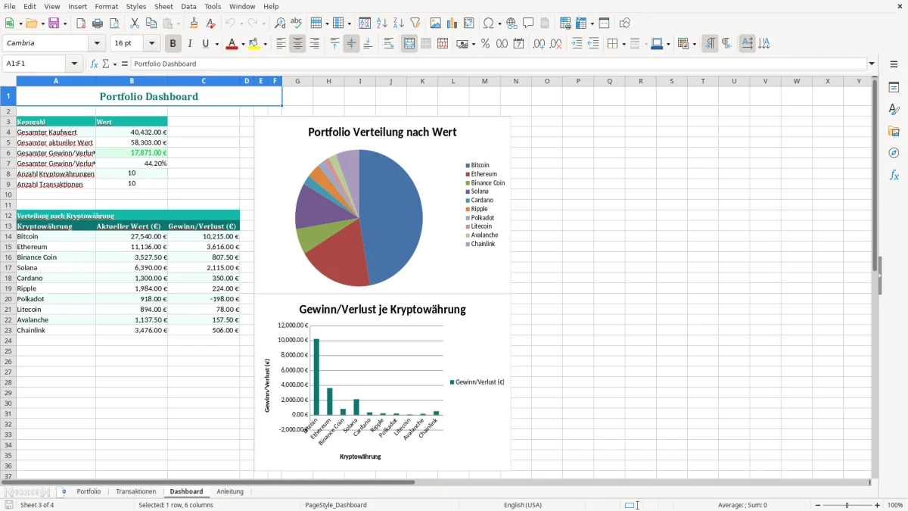
Task: Click Add Decimal Place icon
Action: tap(539, 44)
